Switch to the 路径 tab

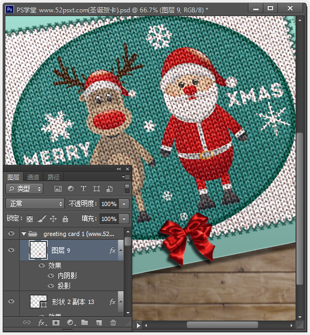[x=53, y=177]
